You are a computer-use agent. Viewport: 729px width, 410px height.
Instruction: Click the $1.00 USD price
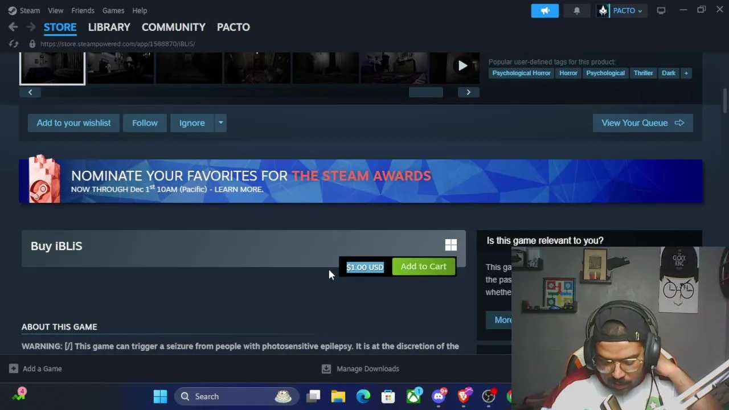click(365, 267)
